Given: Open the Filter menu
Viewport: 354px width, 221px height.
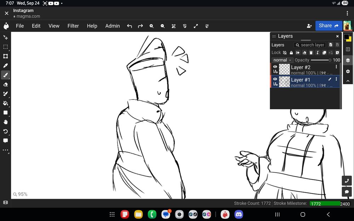Looking at the screenshot, I should [73, 26].
